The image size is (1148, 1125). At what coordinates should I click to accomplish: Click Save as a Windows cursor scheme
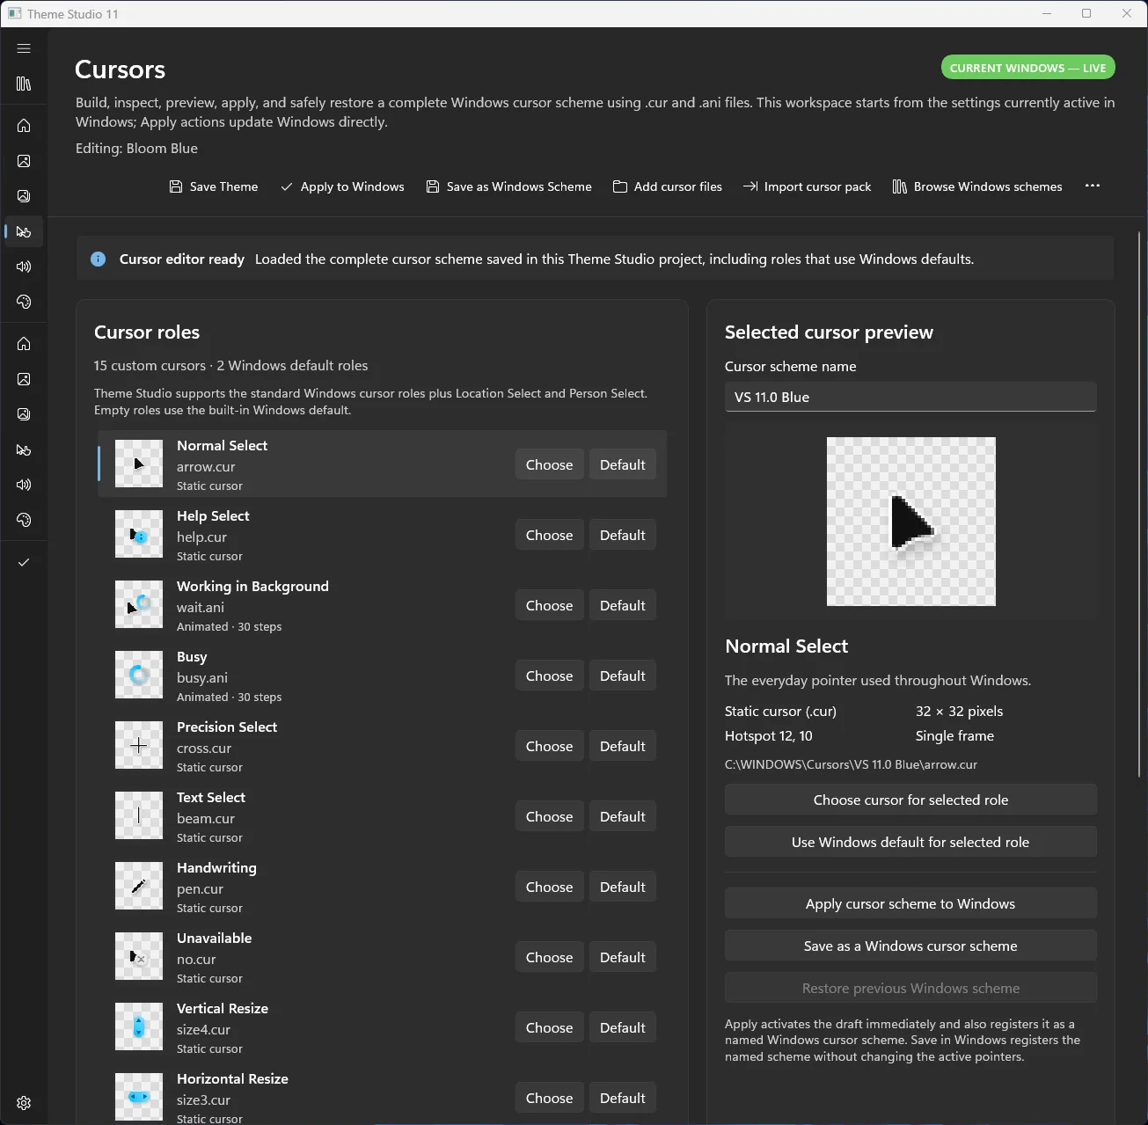tap(910, 946)
